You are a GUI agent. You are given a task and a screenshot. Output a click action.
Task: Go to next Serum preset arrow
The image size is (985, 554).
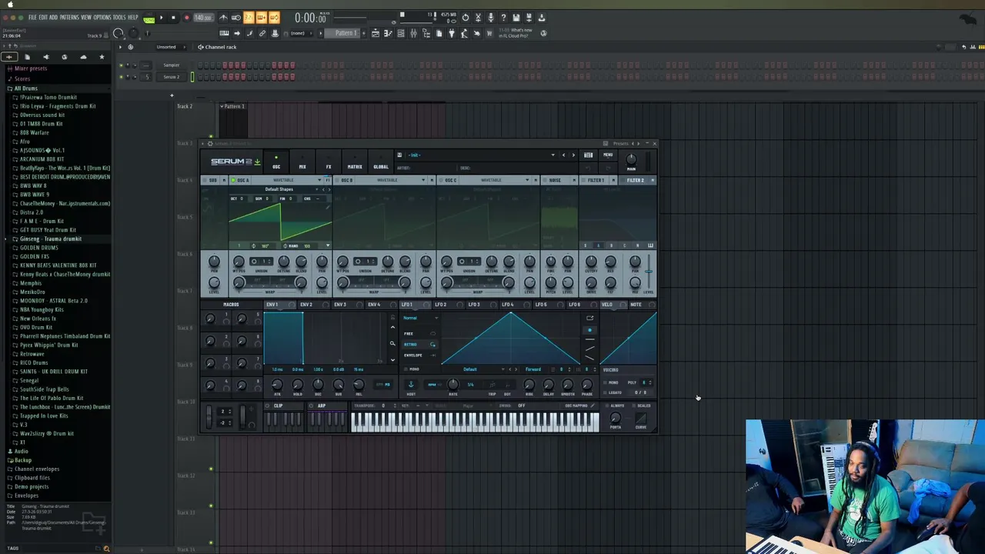click(573, 155)
